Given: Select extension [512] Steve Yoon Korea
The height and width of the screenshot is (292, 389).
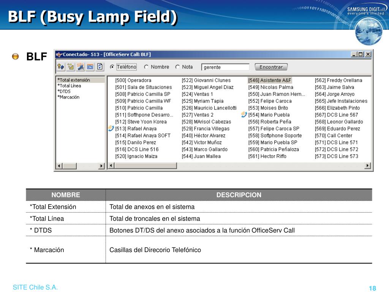Looking at the screenshot, I should click(x=141, y=122).
